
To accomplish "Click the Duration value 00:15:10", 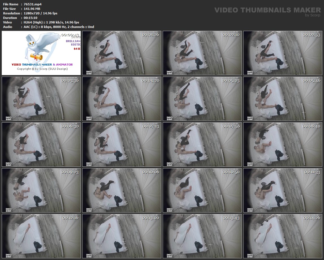I will pos(31,18).
